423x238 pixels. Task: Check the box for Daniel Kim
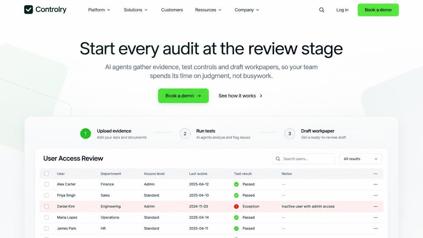point(47,206)
